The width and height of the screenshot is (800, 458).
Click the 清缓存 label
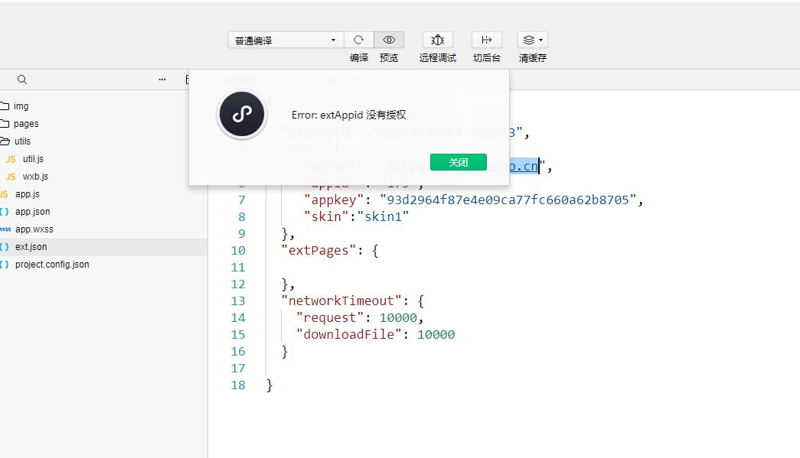(x=533, y=57)
